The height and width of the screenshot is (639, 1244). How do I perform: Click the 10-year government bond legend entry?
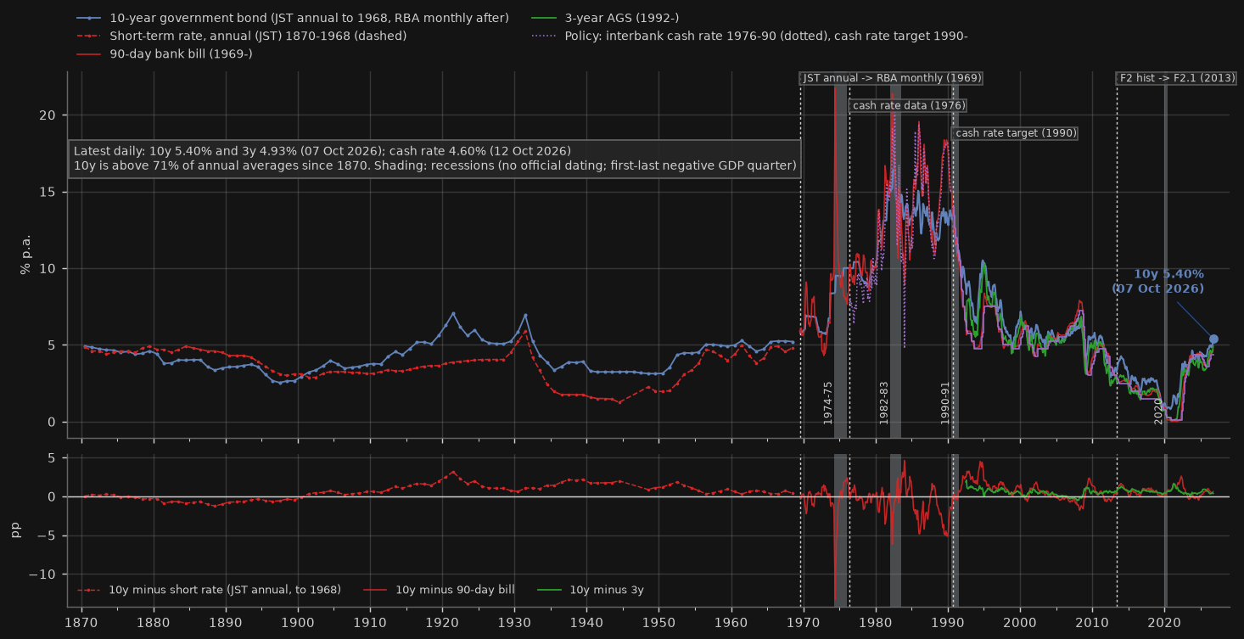(x=293, y=18)
